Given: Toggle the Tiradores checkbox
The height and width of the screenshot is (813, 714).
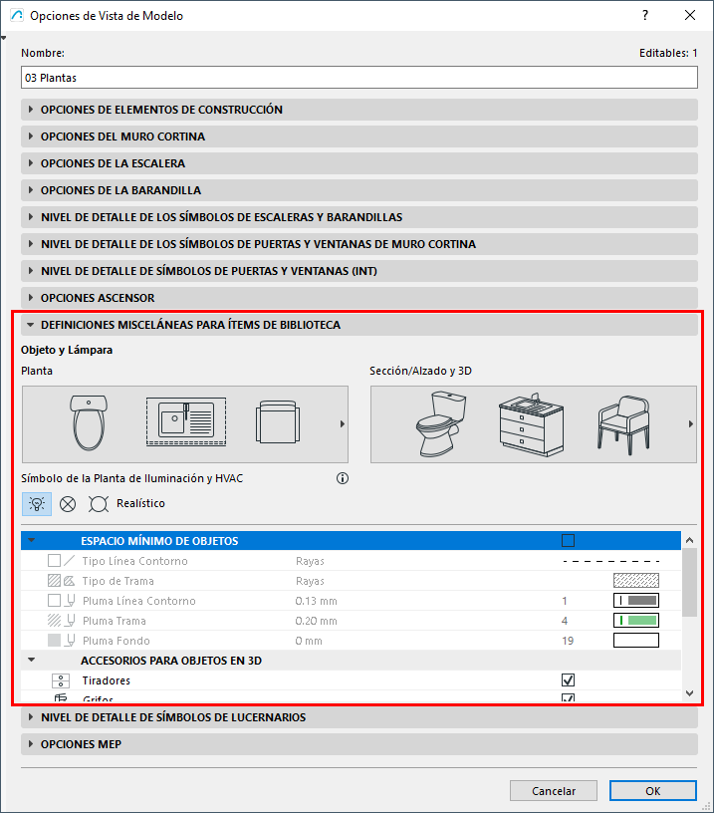Looking at the screenshot, I should click(568, 679).
